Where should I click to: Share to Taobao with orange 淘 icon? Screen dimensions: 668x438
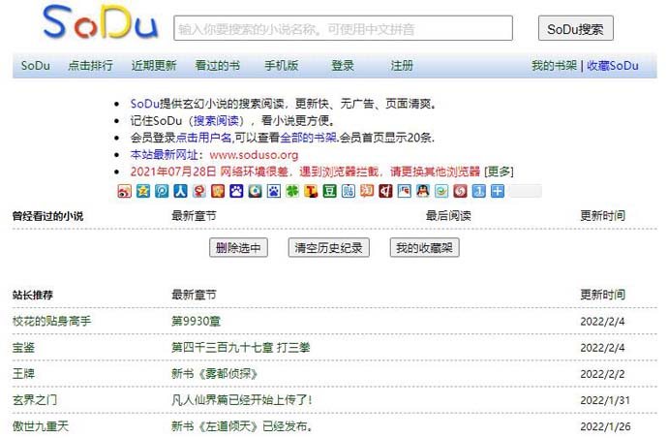click(x=367, y=191)
